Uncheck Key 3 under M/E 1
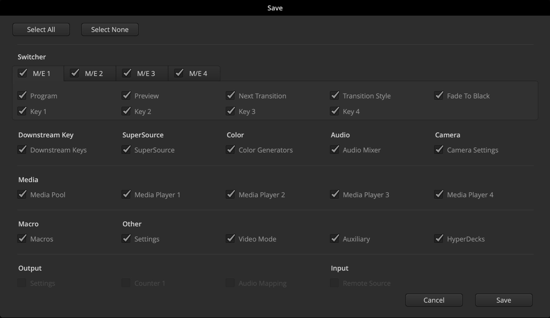This screenshot has height=318, width=550. click(x=230, y=111)
